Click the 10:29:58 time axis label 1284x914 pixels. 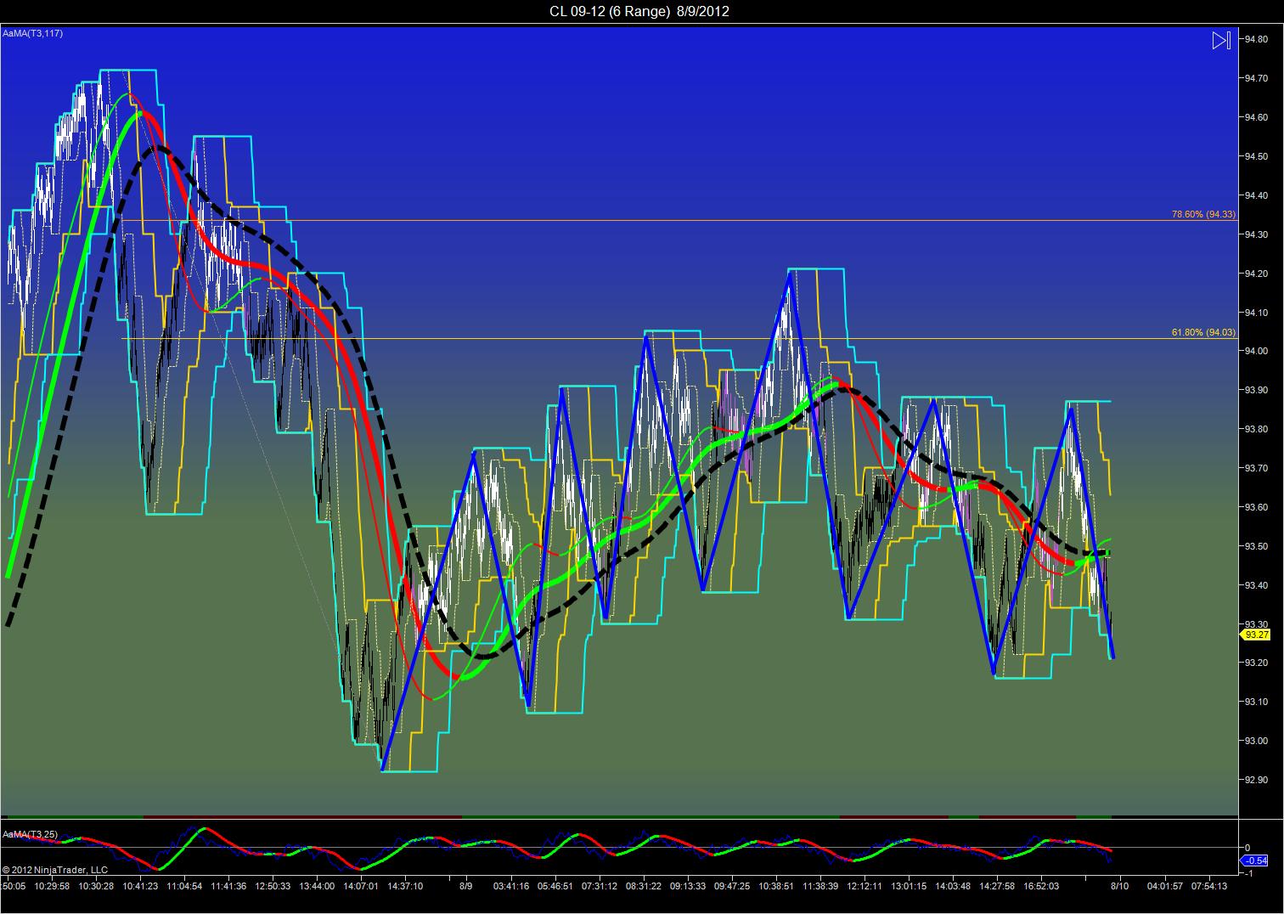pyautogui.click(x=53, y=886)
